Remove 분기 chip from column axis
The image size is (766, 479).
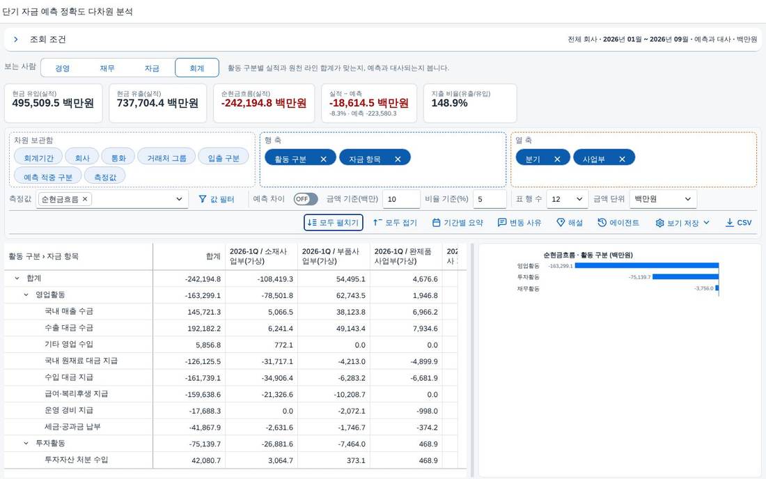click(557, 159)
